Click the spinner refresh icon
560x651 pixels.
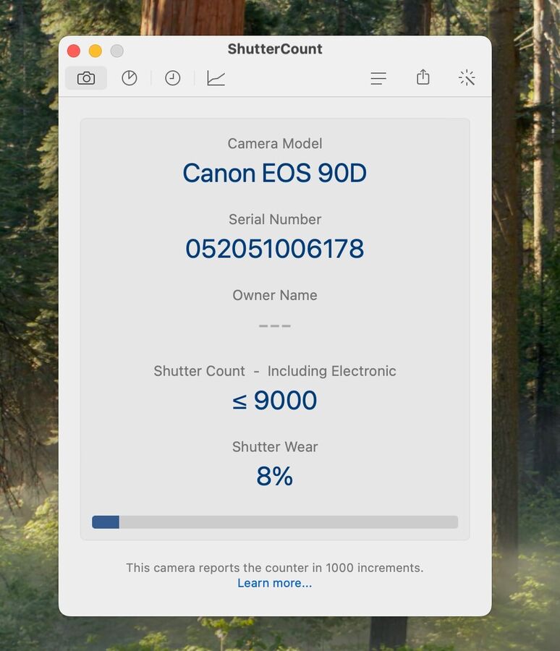(467, 78)
